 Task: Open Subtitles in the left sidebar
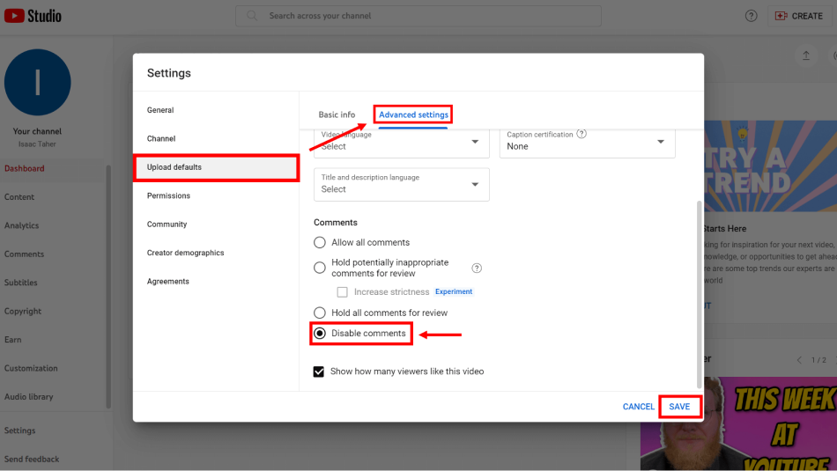click(52, 283)
